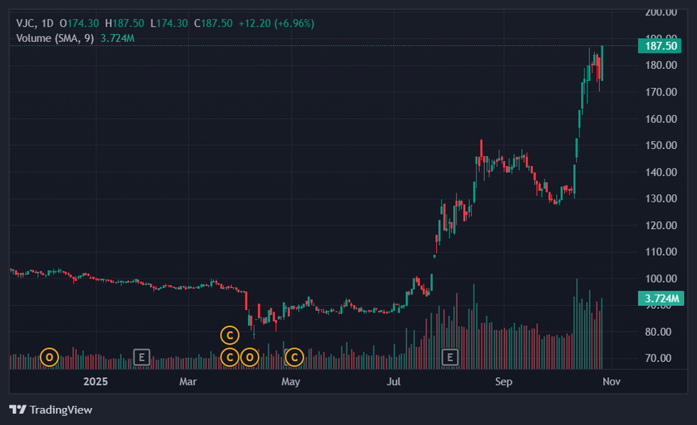Viewport: 697px width, 425px height.
Task: Open the TradingView text link
Action: click(61, 410)
